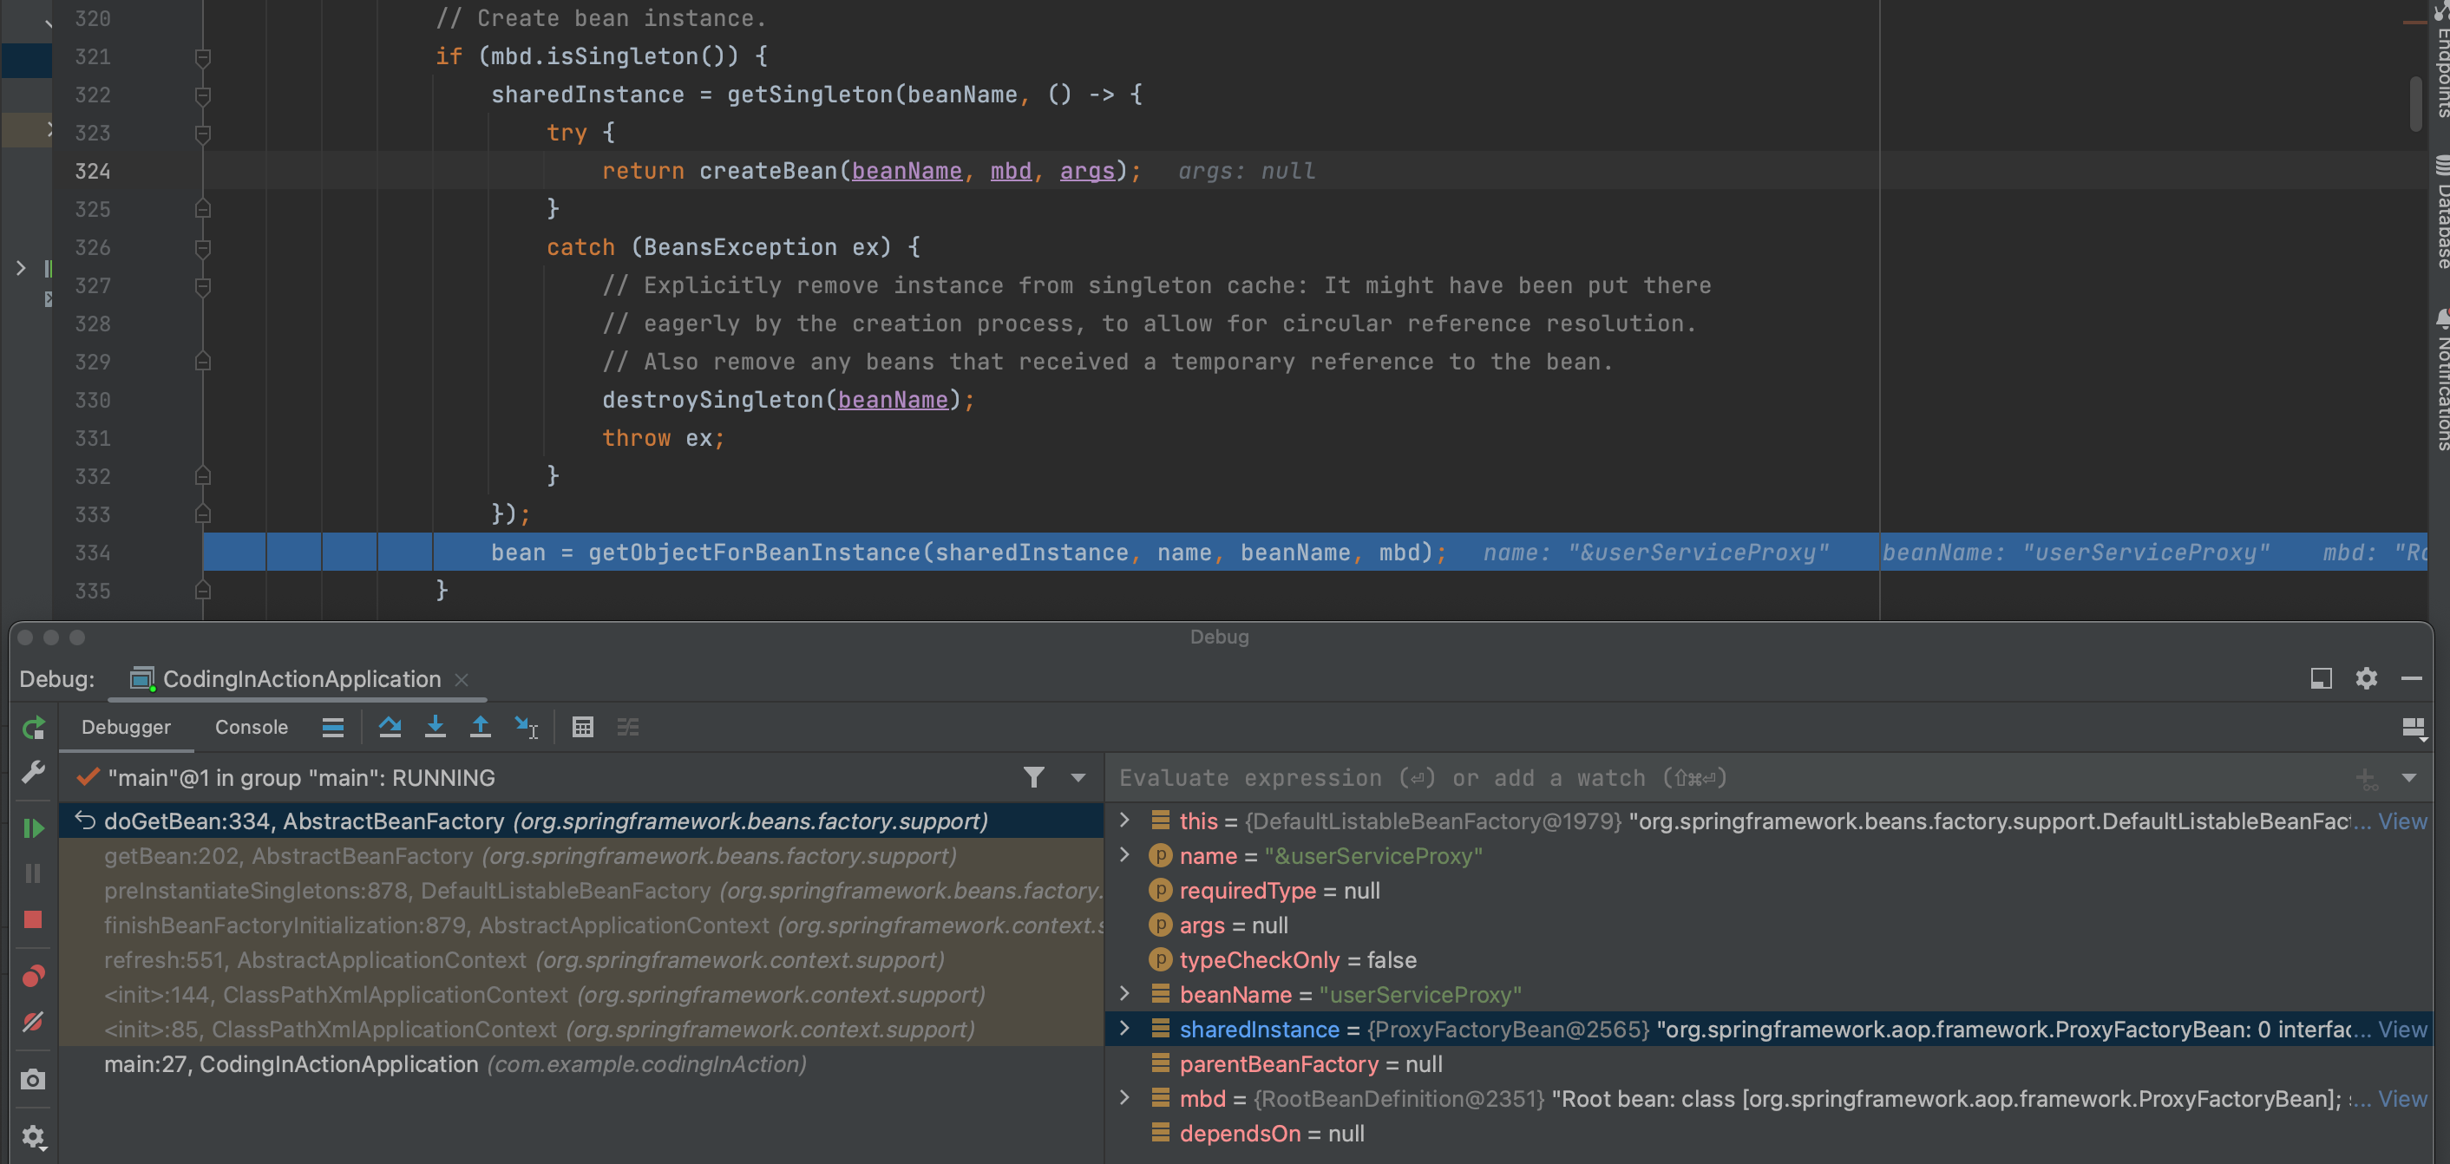Toggle frames filter funnel icon
This screenshot has height=1164, width=2450.
[x=1034, y=778]
